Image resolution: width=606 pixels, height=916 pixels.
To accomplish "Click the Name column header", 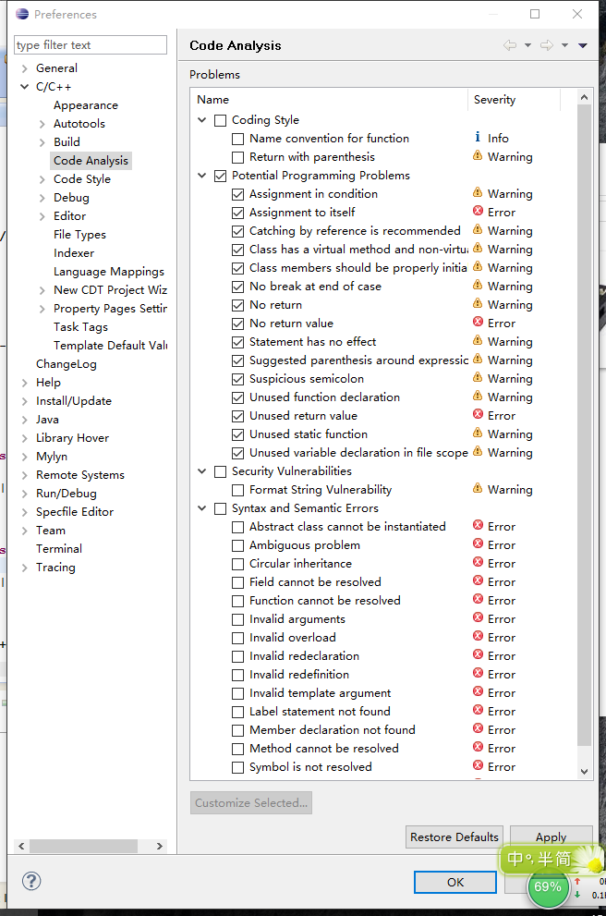I will (329, 100).
